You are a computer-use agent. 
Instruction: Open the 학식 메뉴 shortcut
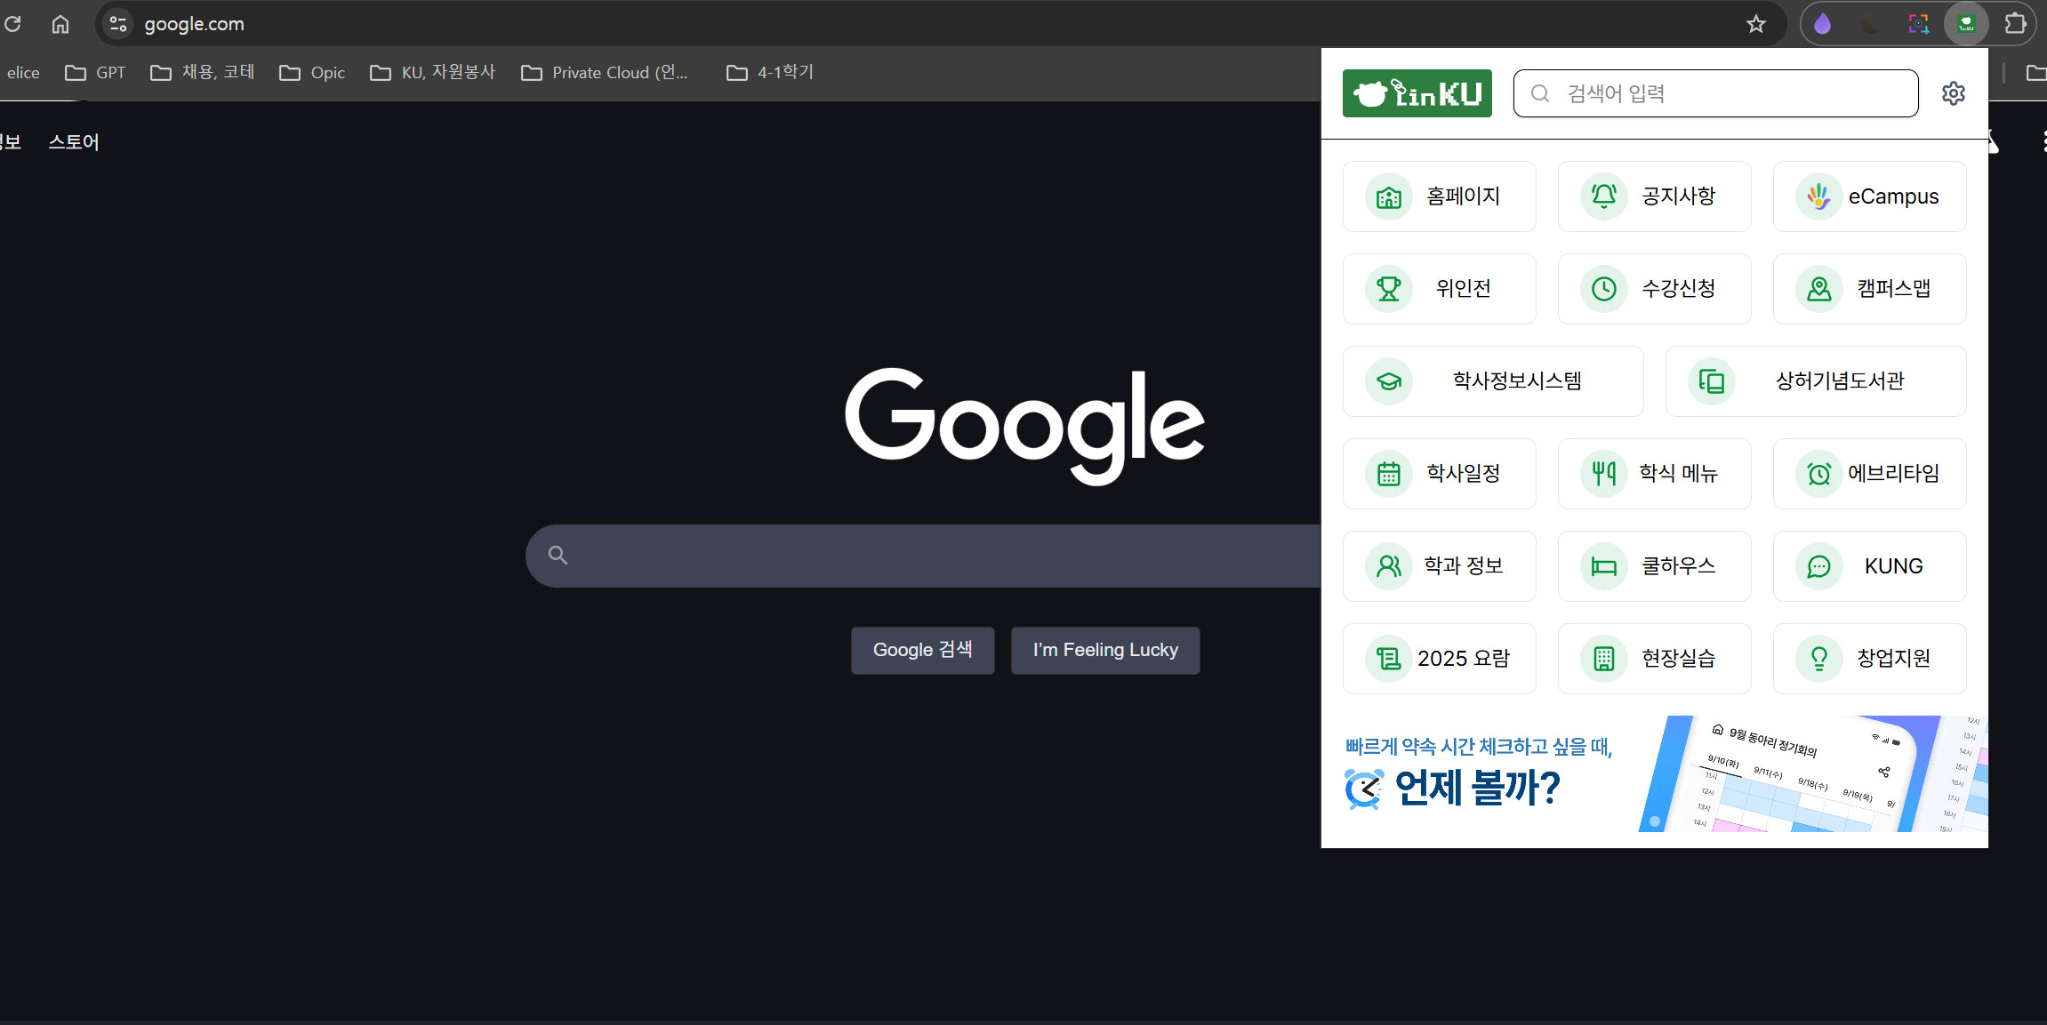pyautogui.click(x=1654, y=474)
